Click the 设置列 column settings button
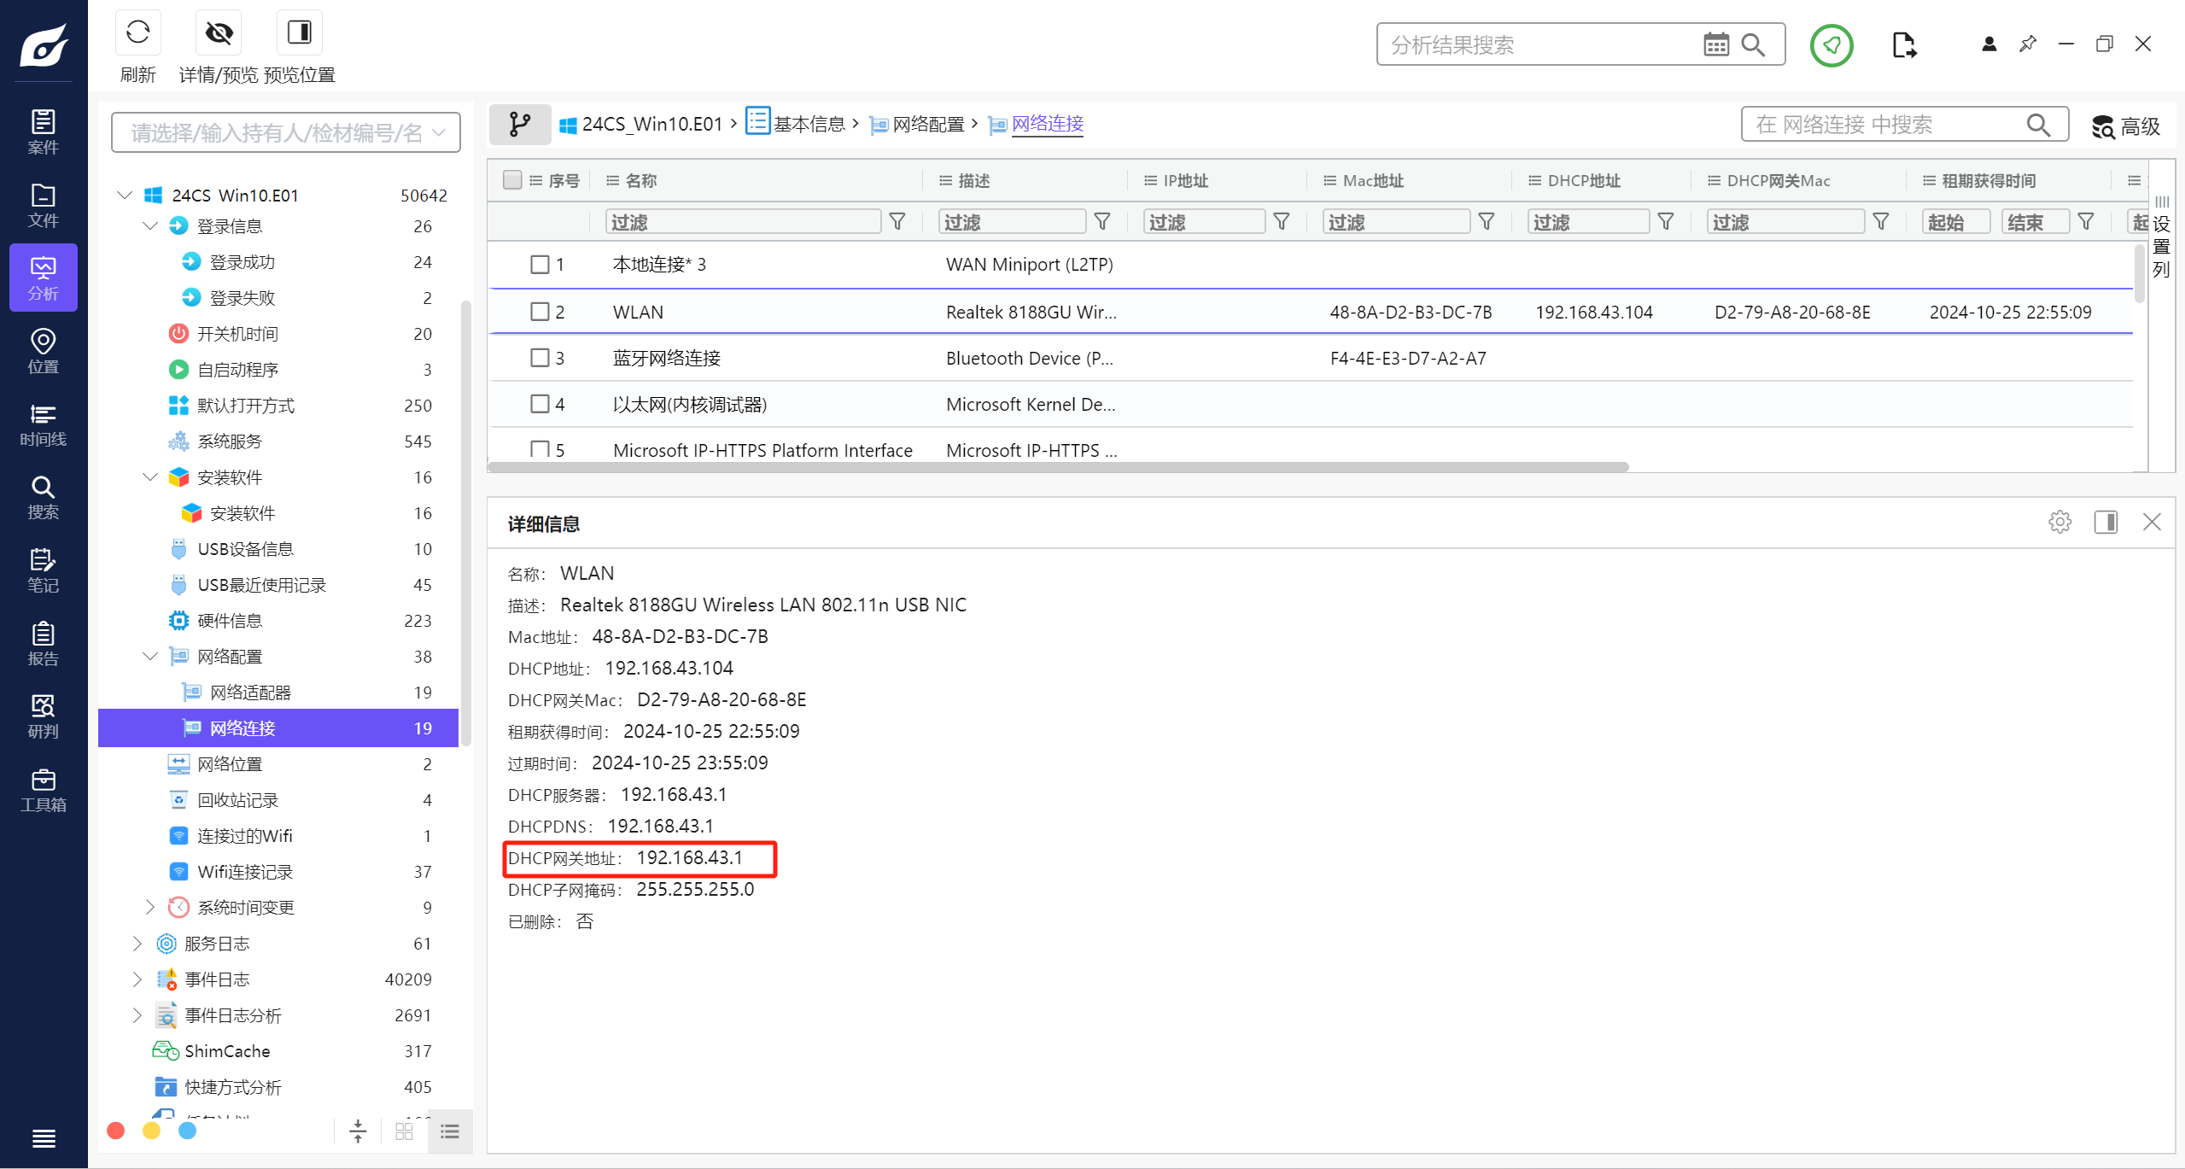The height and width of the screenshot is (1169, 2185). click(2160, 238)
